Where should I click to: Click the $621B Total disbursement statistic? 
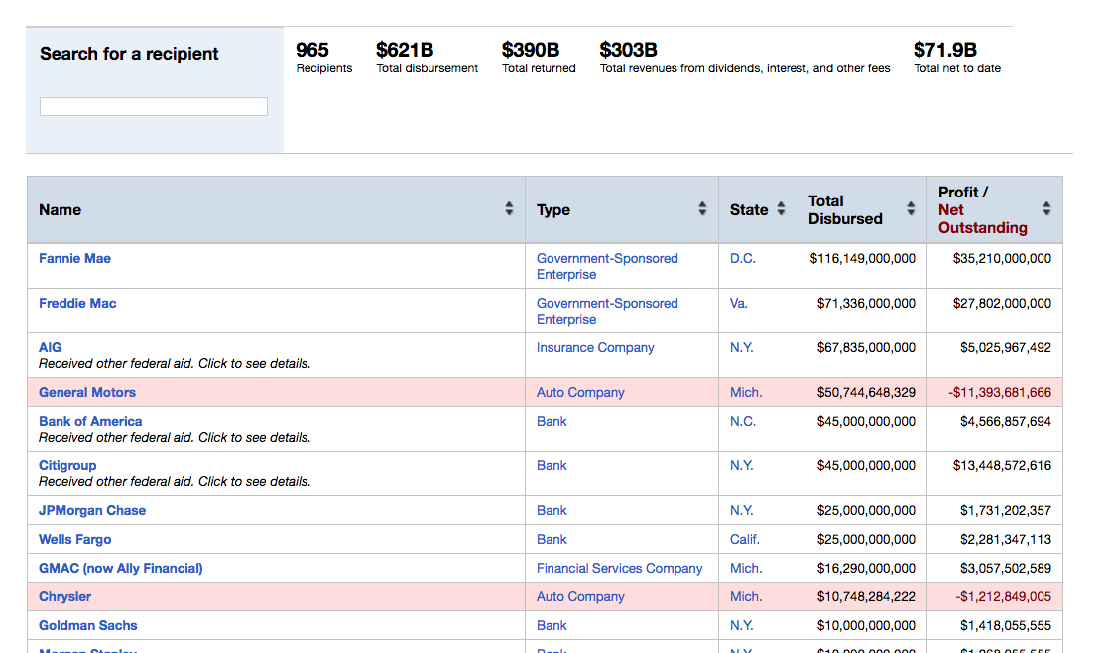427,58
